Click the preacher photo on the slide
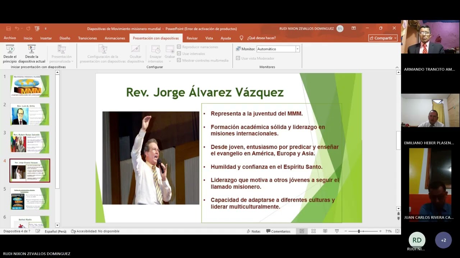Image resolution: width=460 pixels, height=258 pixels. point(151,158)
